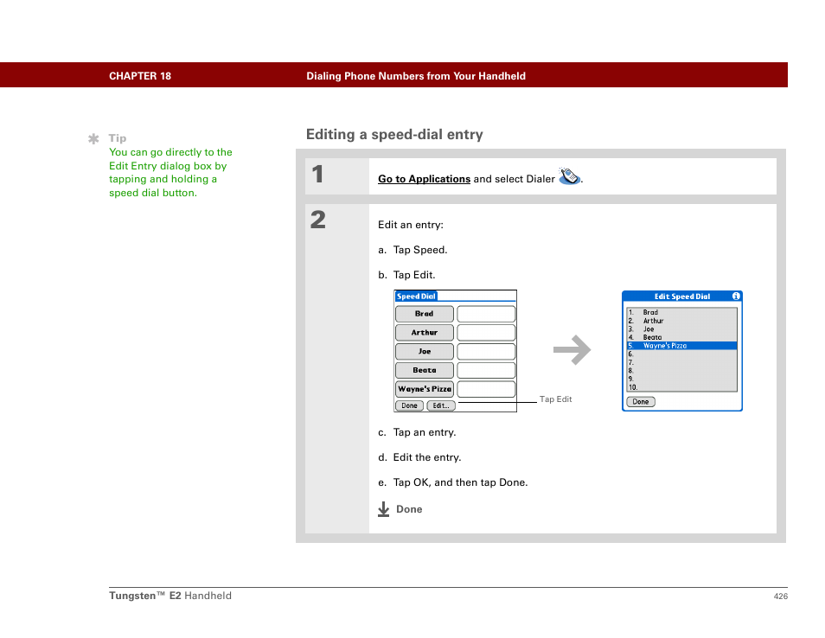Image resolution: width=825 pixels, height=638 pixels.
Task: Click the info icon in Edit Speed Dial
Action: (x=736, y=297)
